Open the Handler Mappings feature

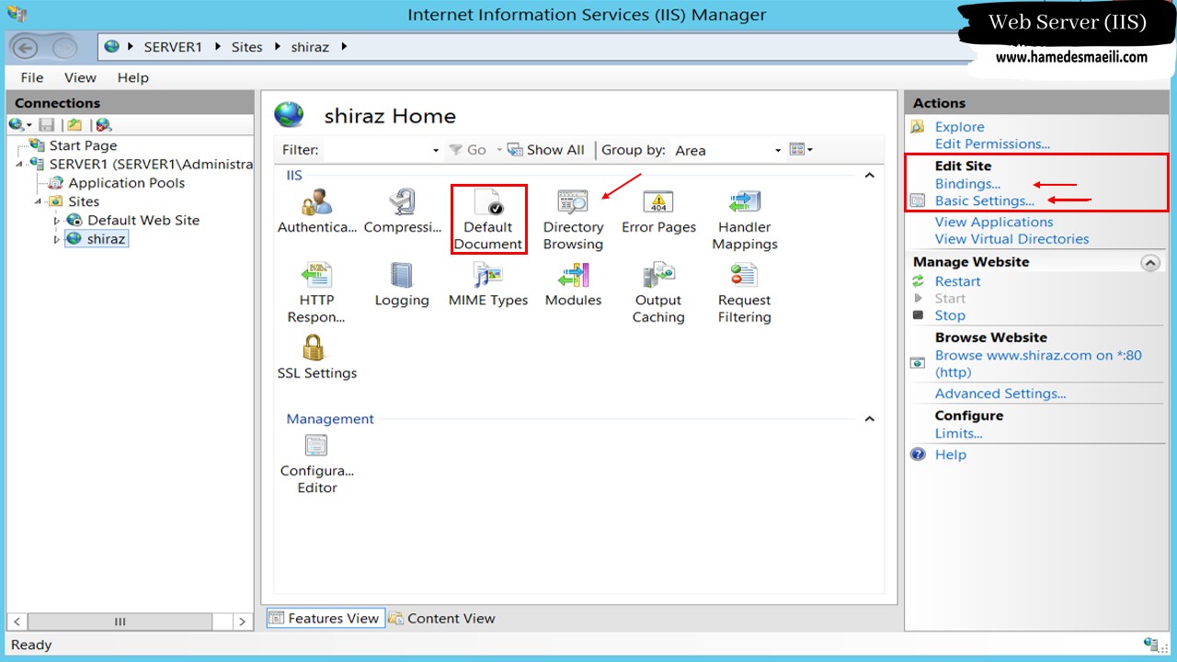[x=745, y=220]
